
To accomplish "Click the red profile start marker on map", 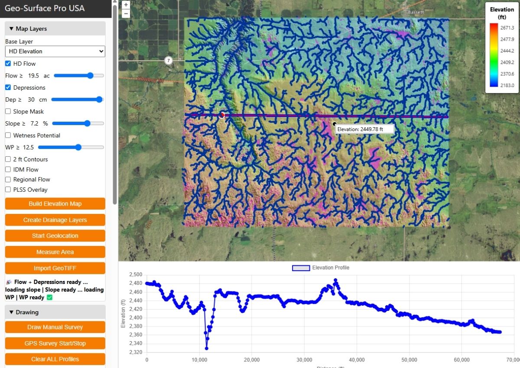I will (x=222, y=115).
